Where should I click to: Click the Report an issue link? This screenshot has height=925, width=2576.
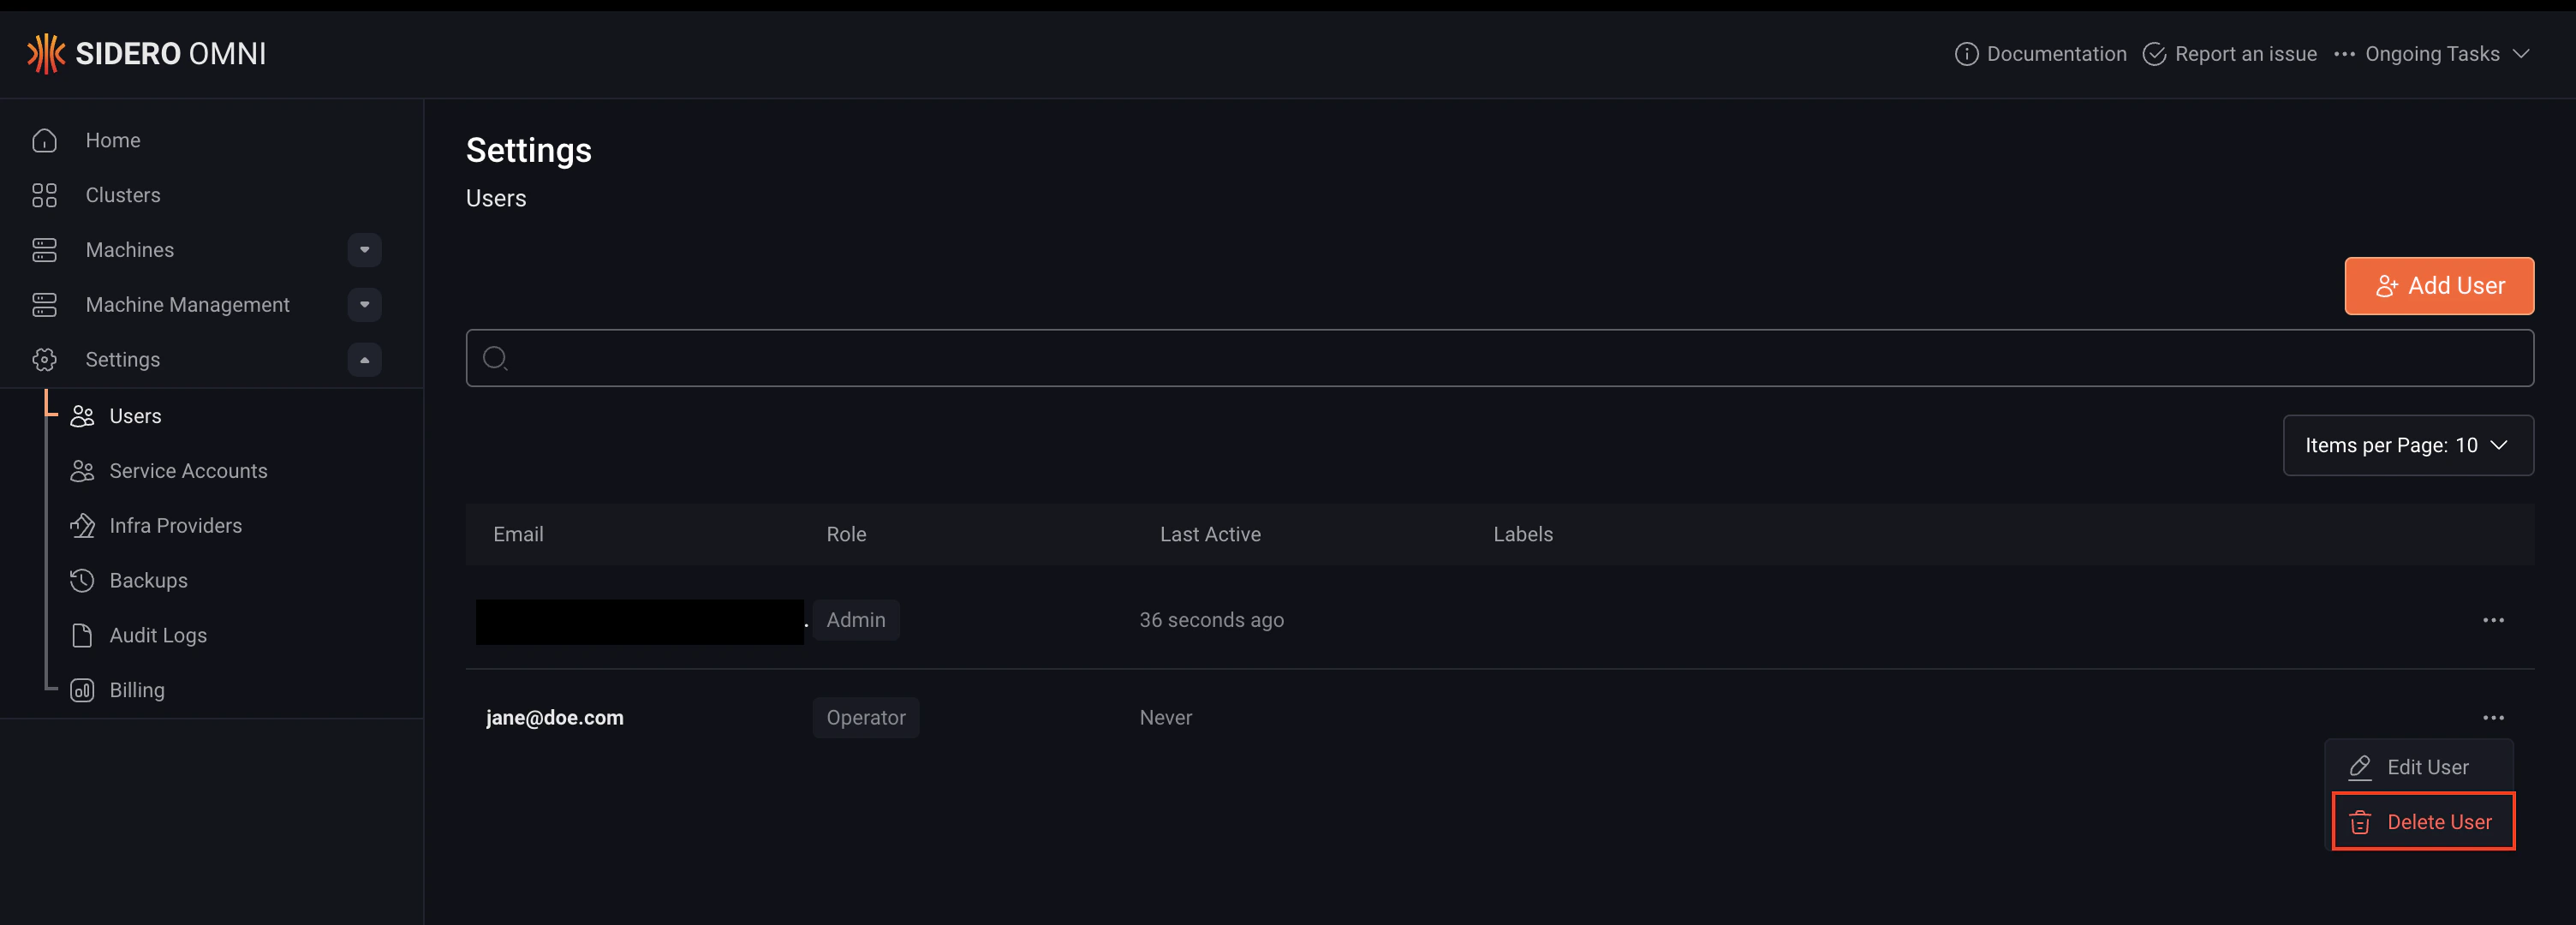2229,54
